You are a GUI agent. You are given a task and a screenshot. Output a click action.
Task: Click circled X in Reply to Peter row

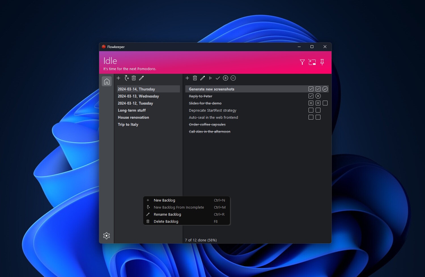point(318,96)
